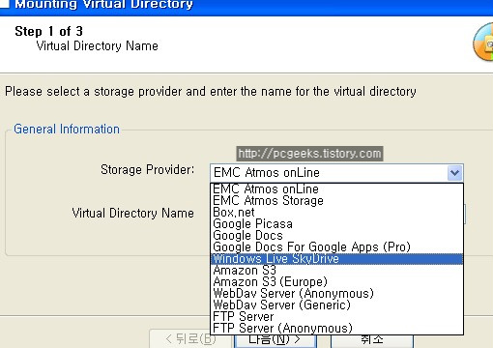
Task: Choose EMC Atmos Storage option
Action: click(336, 201)
